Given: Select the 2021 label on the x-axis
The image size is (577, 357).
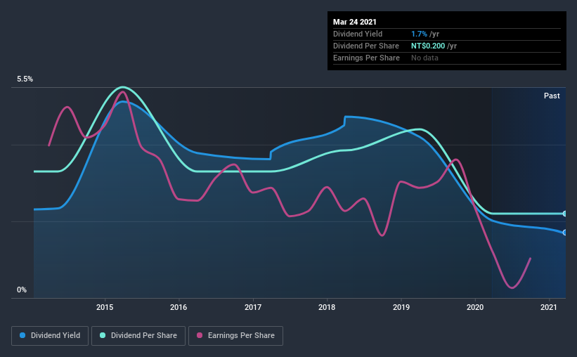Looking at the screenshot, I should click(549, 307).
